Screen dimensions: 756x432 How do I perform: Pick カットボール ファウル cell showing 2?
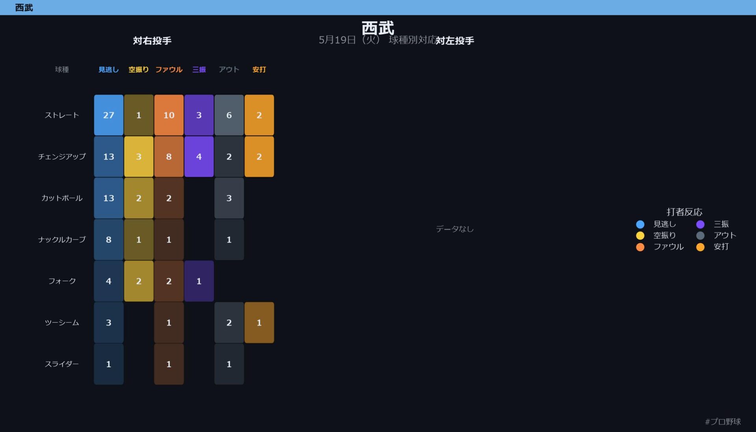coord(169,198)
